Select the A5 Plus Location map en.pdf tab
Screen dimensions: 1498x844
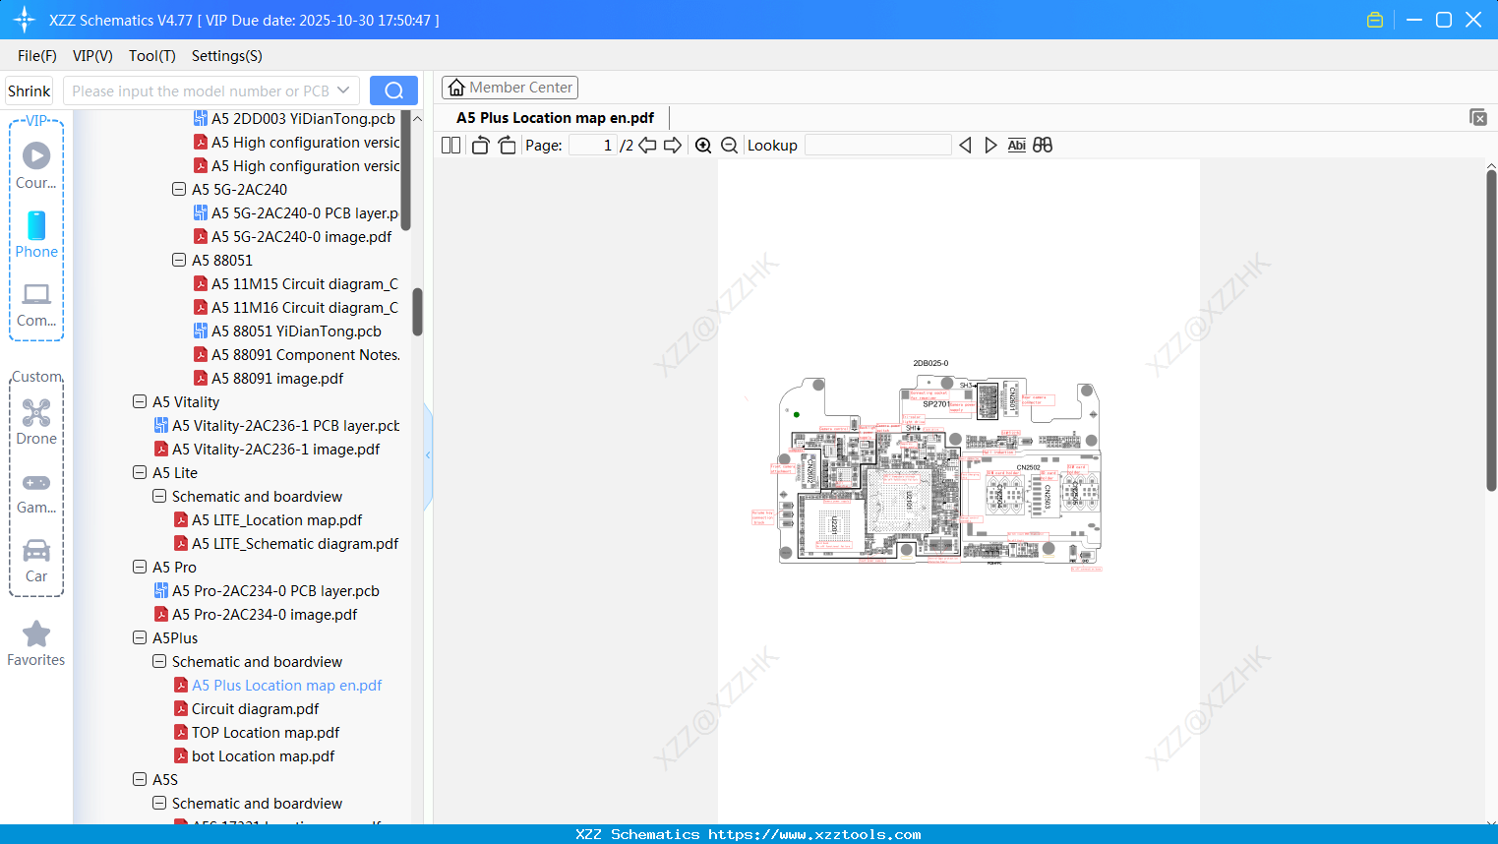(555, 118)
